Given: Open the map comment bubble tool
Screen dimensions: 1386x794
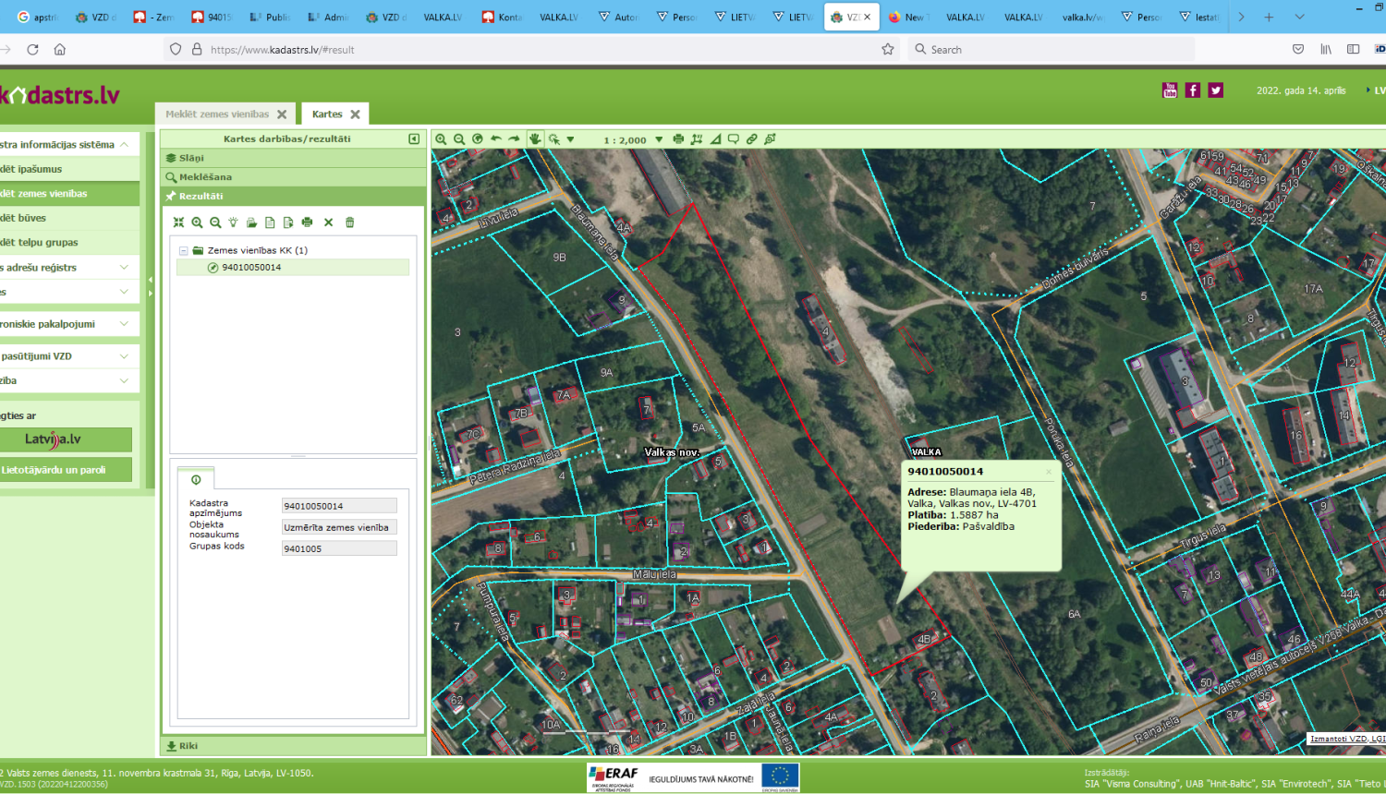Looking at the screenshot, I should [733, 139].
